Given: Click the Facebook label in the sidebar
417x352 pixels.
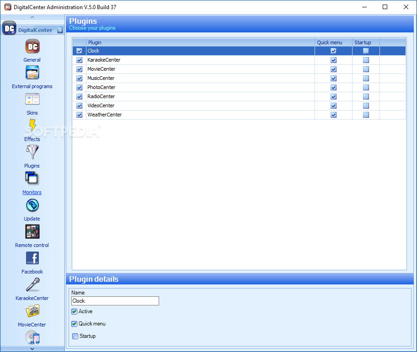Looking at the screenshot, I should click(x=32, y=272).
